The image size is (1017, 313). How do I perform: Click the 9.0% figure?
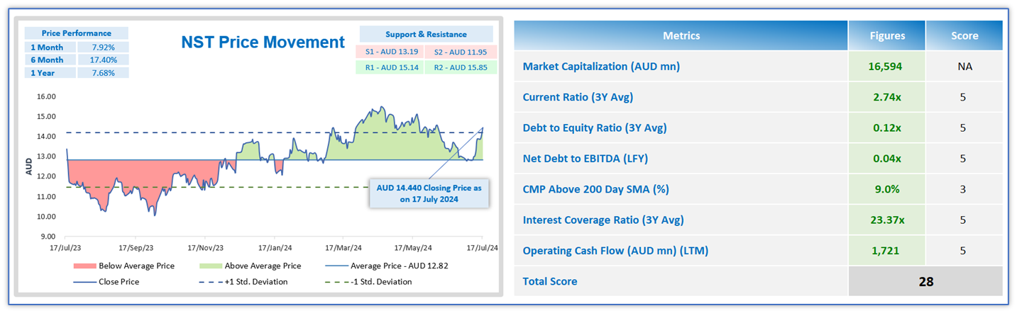(x=887, y=189)
